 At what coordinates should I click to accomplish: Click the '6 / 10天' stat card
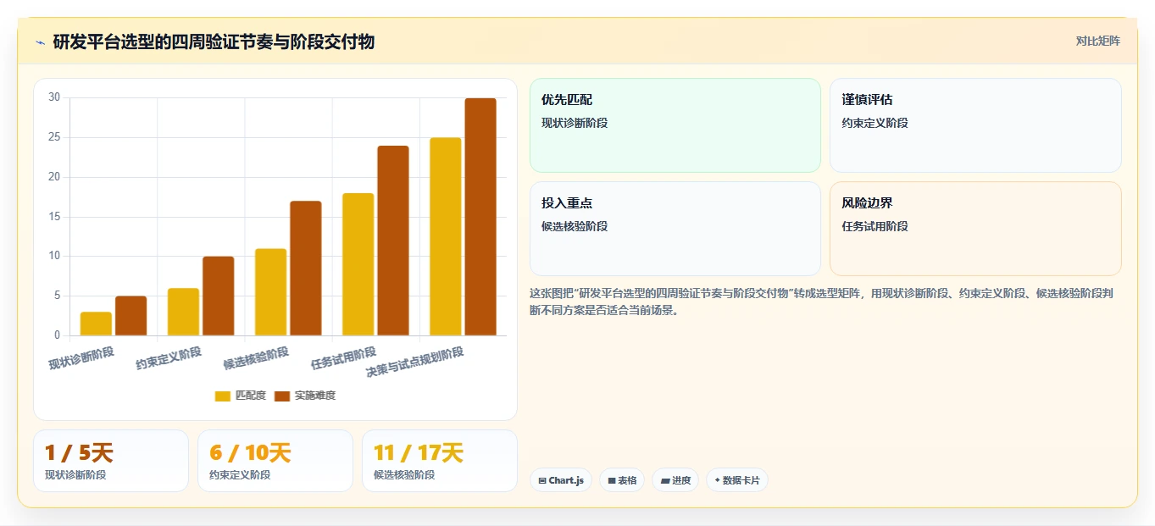(x=275, y=461)
